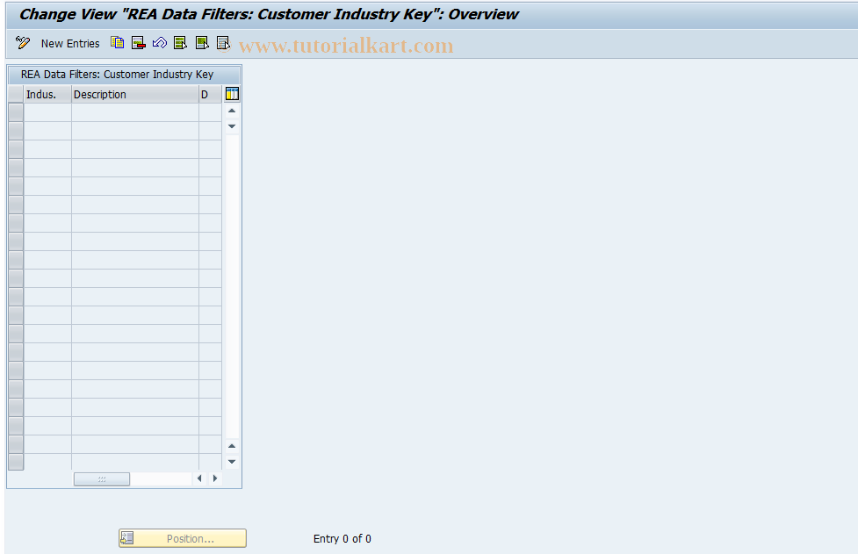Viewport: 858px width, 554px height.
Task: Click the Indus. column header
Action: pos(47,94)
